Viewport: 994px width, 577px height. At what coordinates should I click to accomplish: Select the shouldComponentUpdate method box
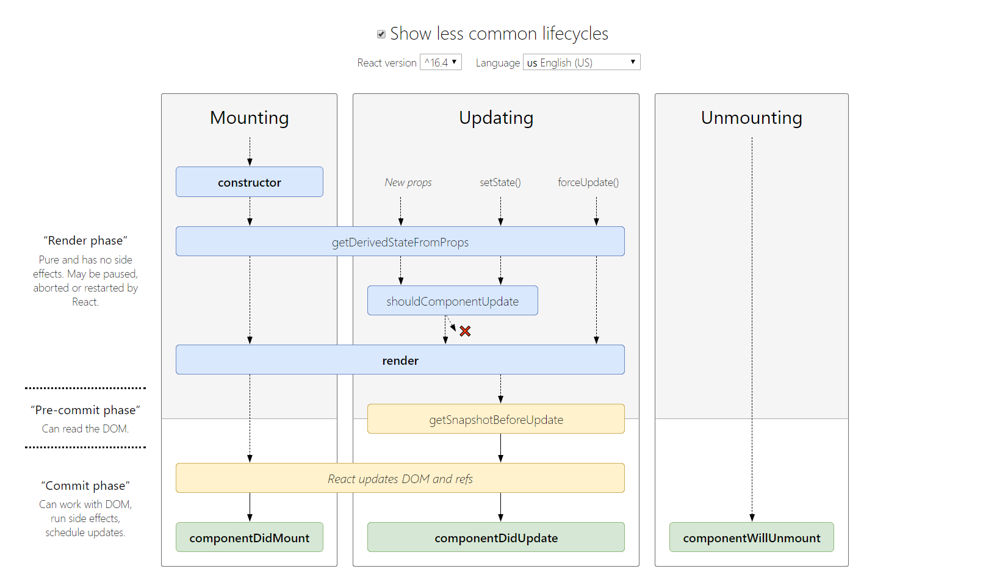pyautogui.click(x=452, y=301)
